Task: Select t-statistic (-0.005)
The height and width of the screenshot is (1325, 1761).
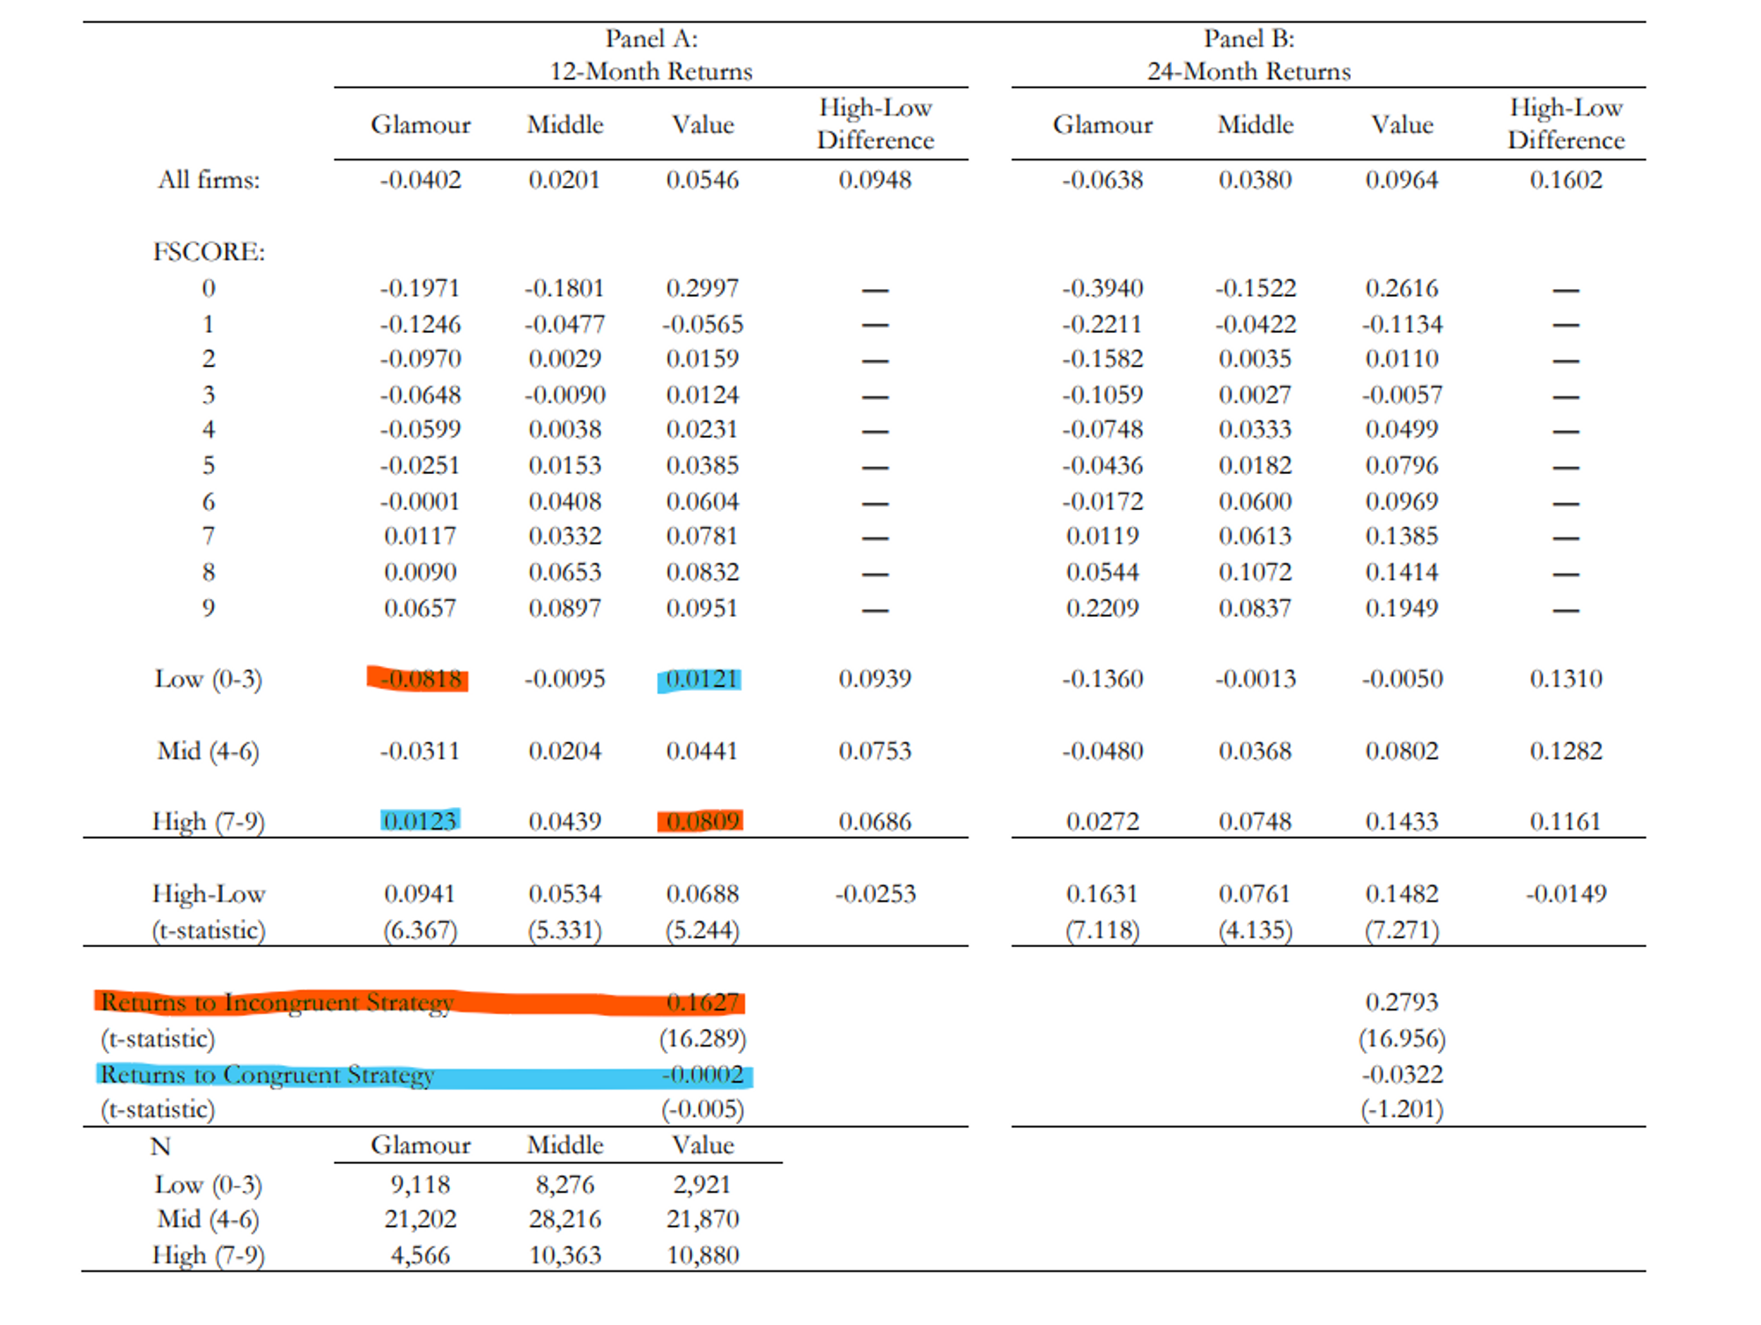Action: [702, 1109]
